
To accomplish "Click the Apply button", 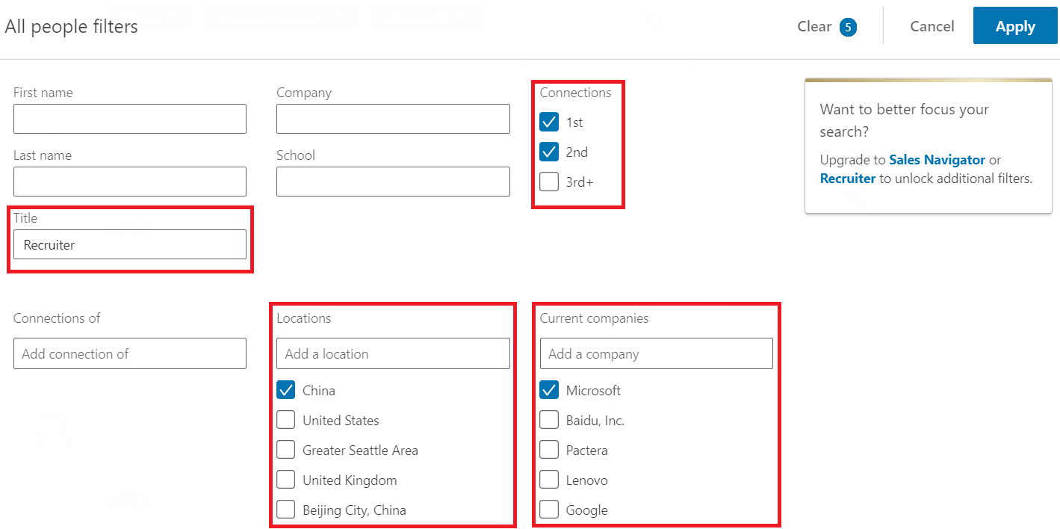I will [1015, 26].
